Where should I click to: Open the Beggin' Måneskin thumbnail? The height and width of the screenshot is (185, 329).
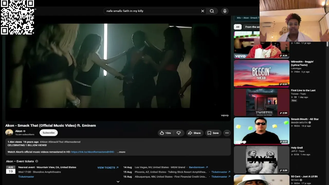262,74
